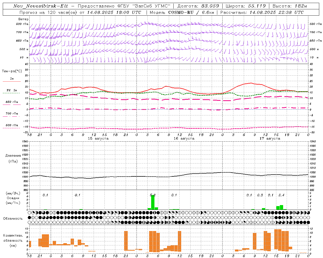The image size is (323, 258).
Task: Click the Осадки panel label
Action: [13, 198]
